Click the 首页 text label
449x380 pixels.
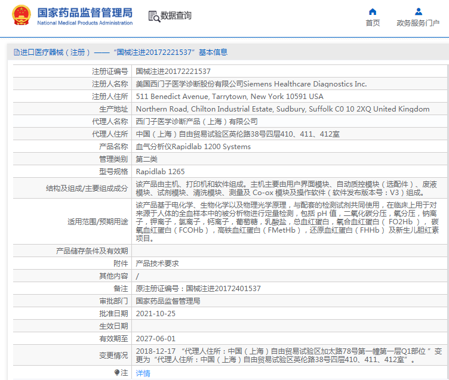[x=373, y=23]
